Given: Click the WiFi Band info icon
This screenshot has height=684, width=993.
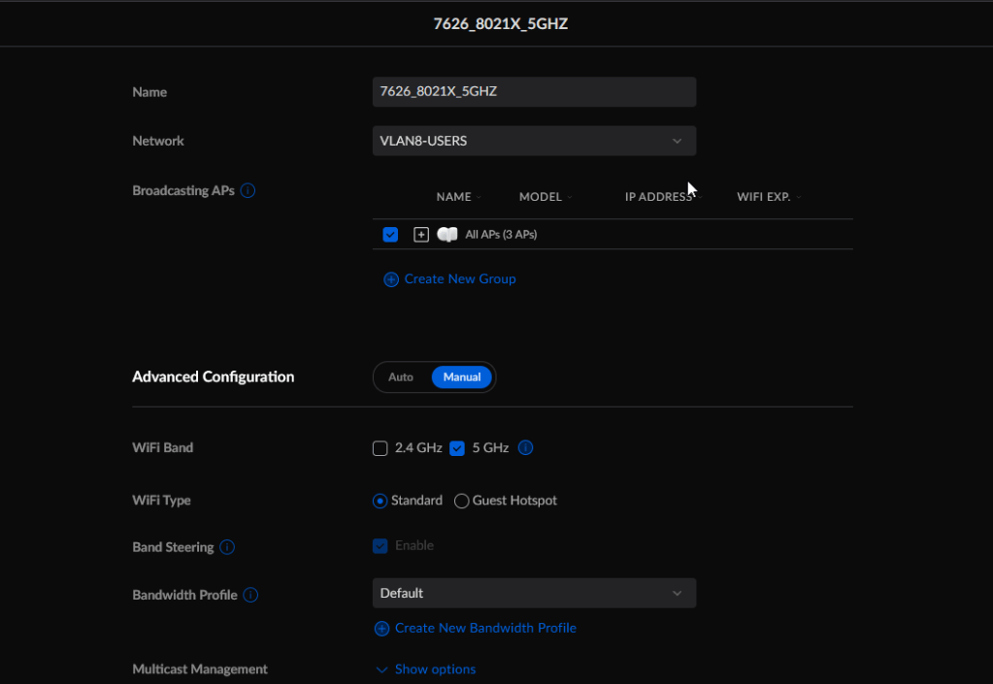Looking at the screenshot, I should pos(526,448).
